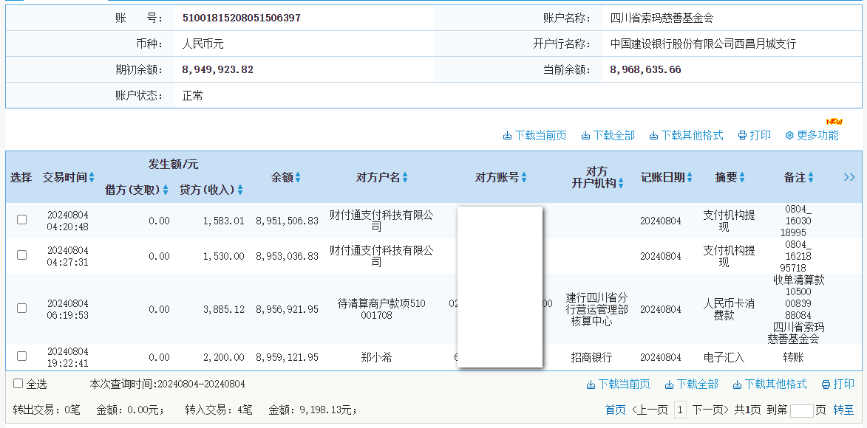Screen dimensions: 867x428
Task: Click 转账 remark cell
Action: coord(794,357)
